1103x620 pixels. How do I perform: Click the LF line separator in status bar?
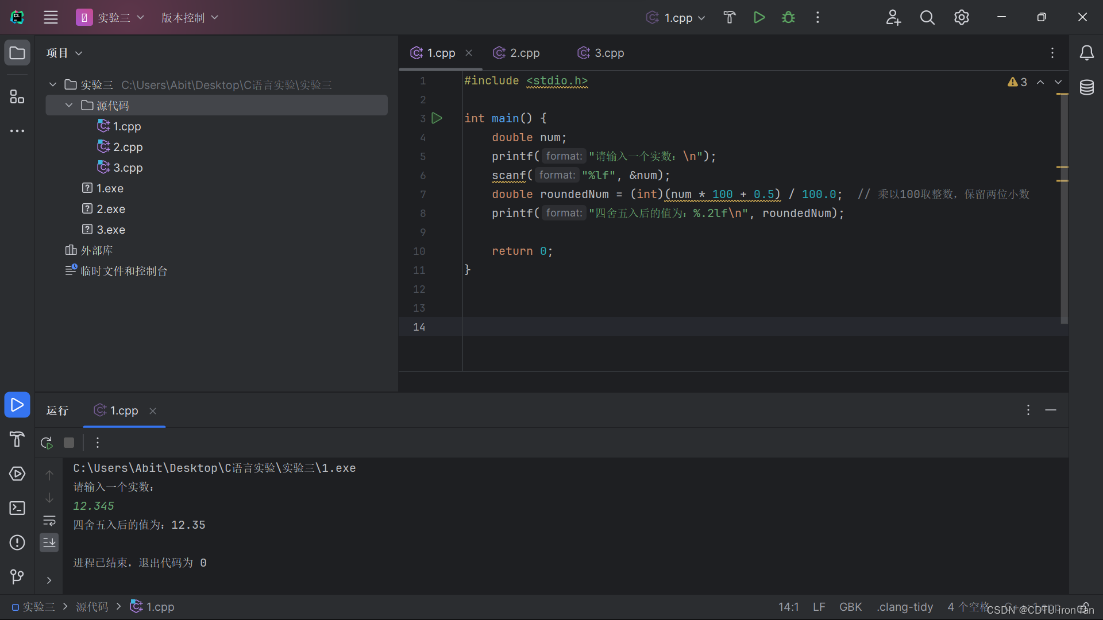coord(819,607)
